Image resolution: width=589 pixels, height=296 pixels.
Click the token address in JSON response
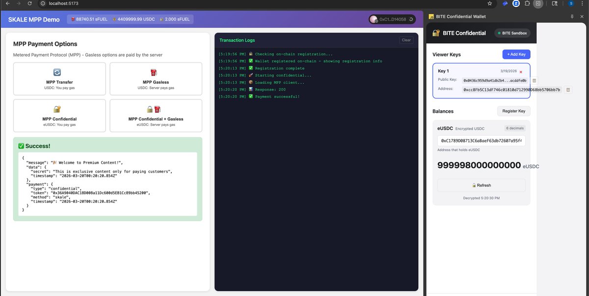(x=99, y=193)
